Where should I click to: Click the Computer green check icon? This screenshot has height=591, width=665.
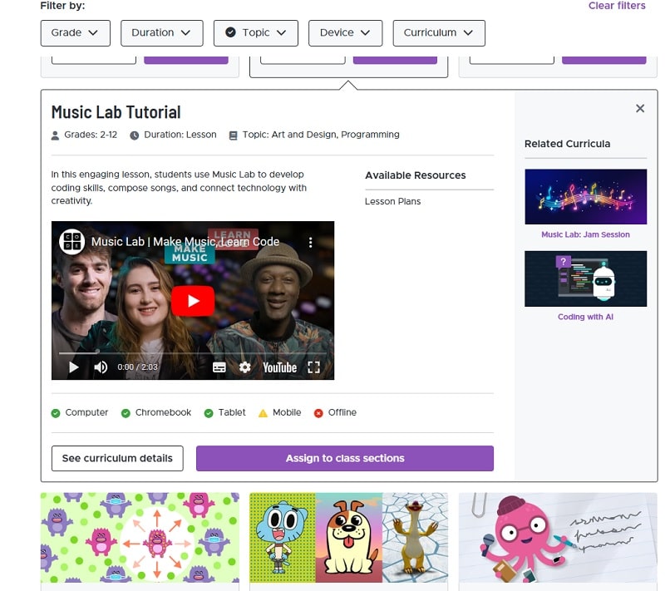point(56,413)
